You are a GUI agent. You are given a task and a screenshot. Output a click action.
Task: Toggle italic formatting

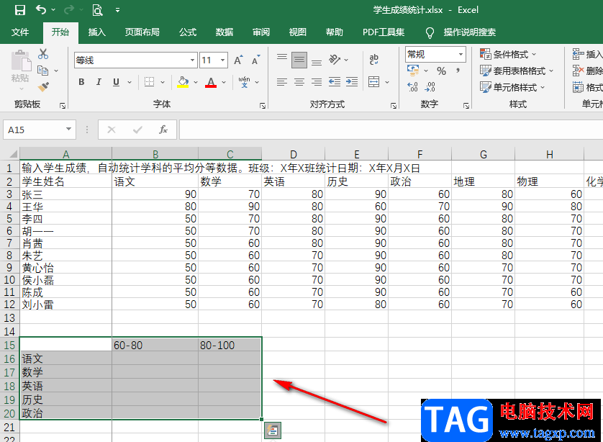click(x=99, y=82)
